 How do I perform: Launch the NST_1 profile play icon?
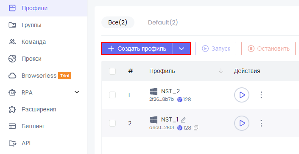[242, 123]
